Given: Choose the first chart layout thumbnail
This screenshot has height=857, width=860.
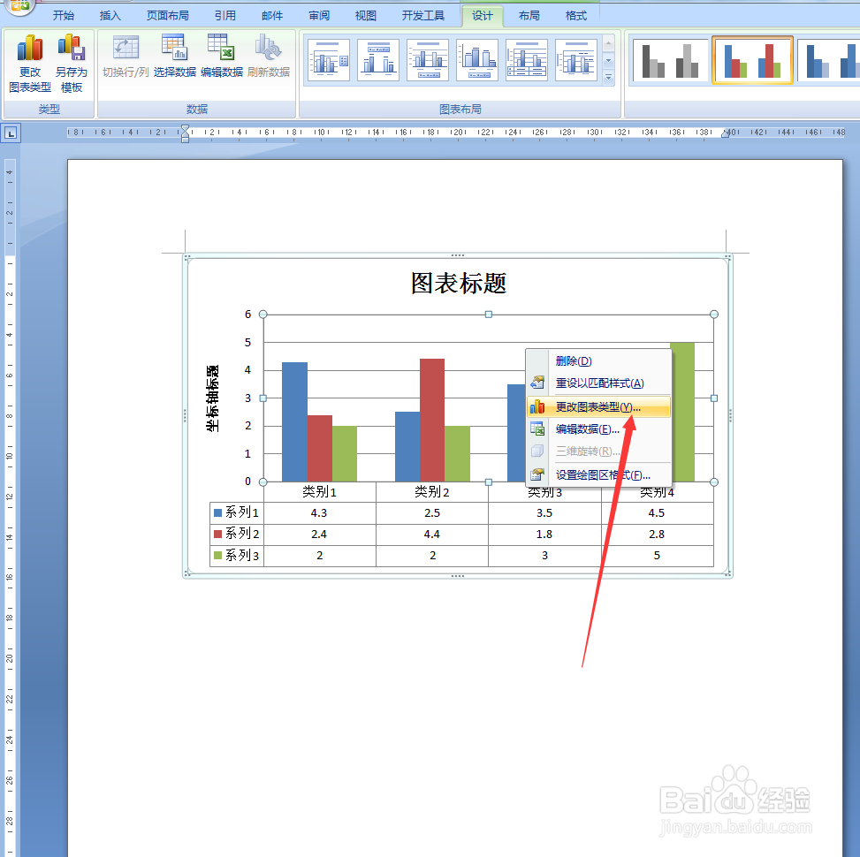Looking at the screenshot, I should [329, 60].
